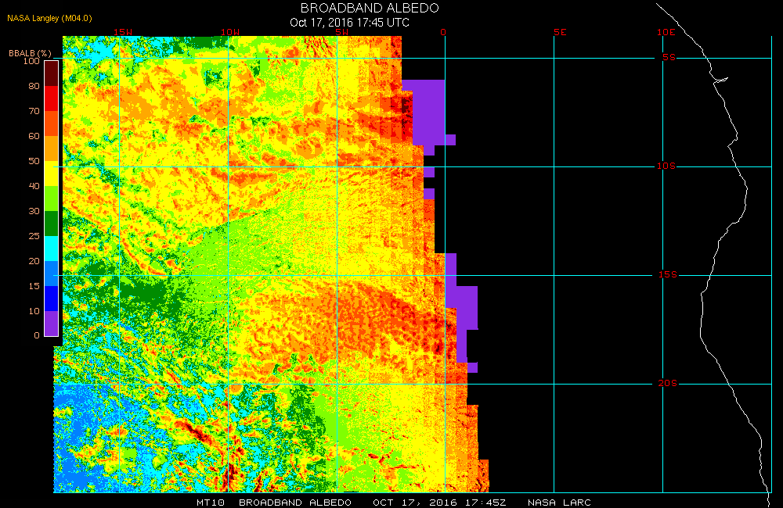Click the legend value '50'
This screenshot has width=783, height=508.
(34, 160)
